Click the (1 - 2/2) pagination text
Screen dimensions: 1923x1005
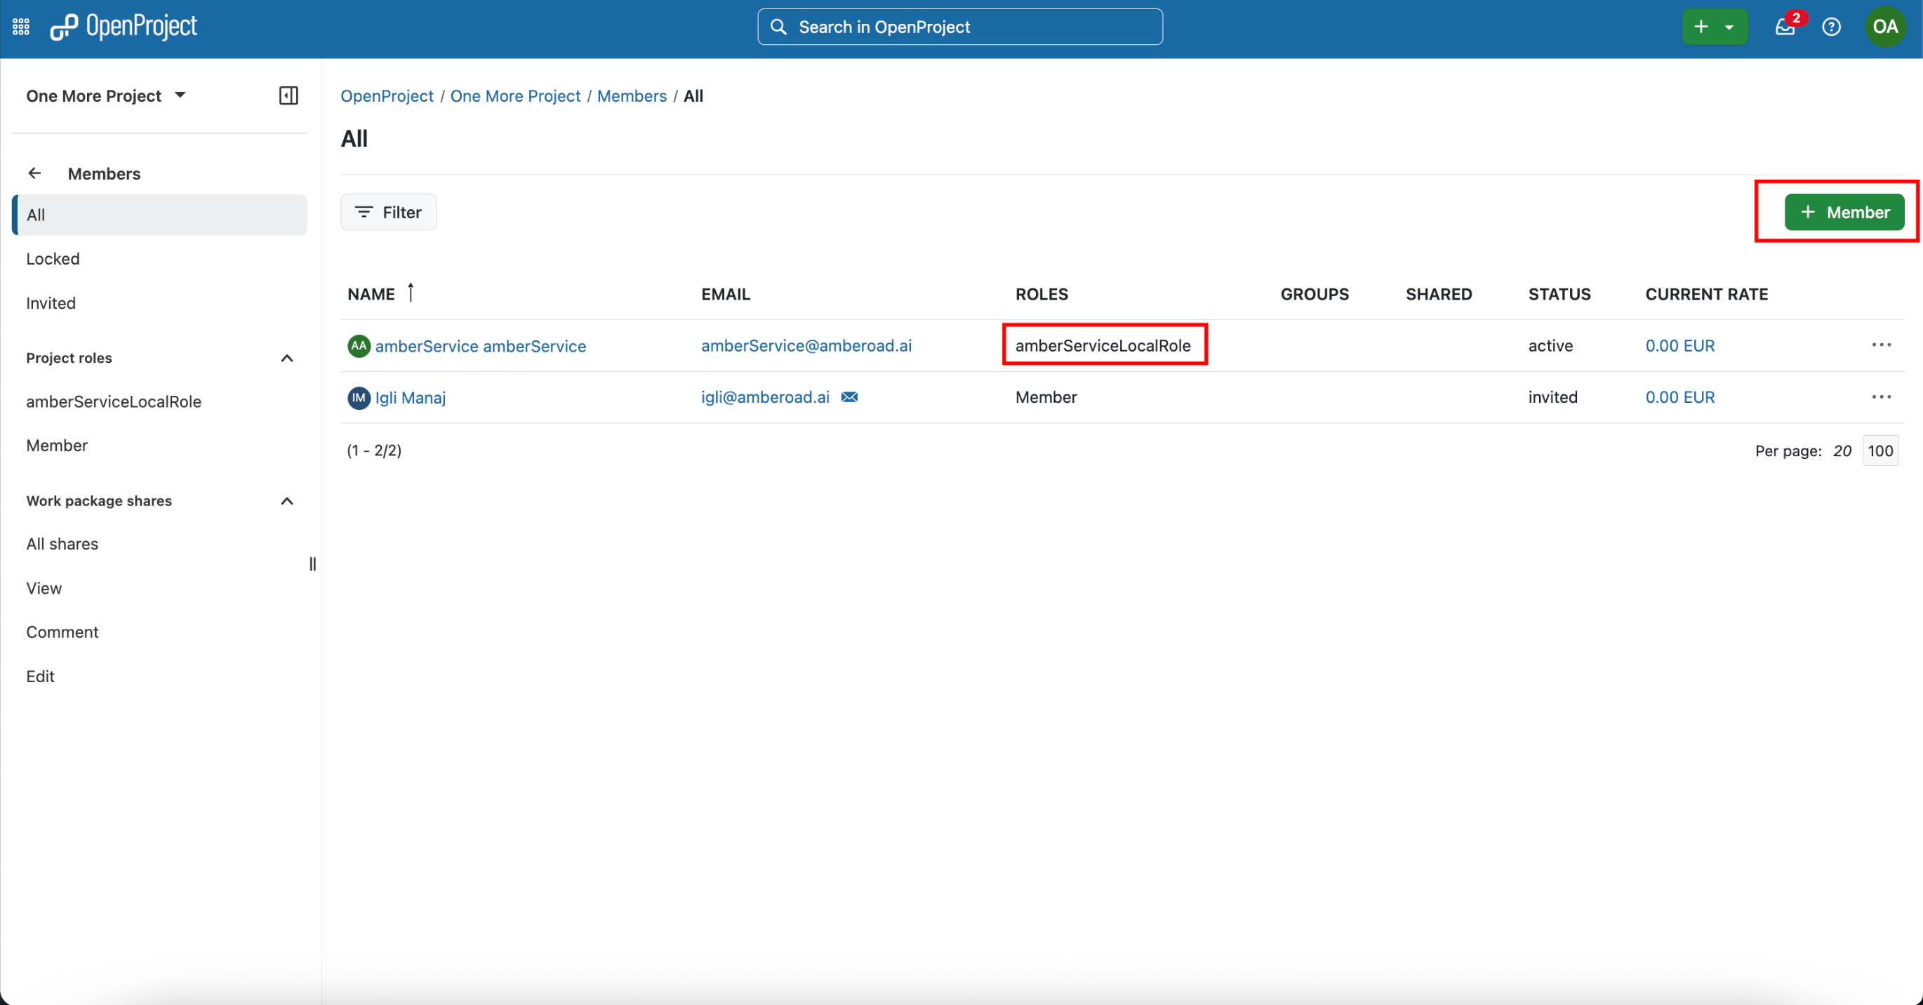coord(374,449)
